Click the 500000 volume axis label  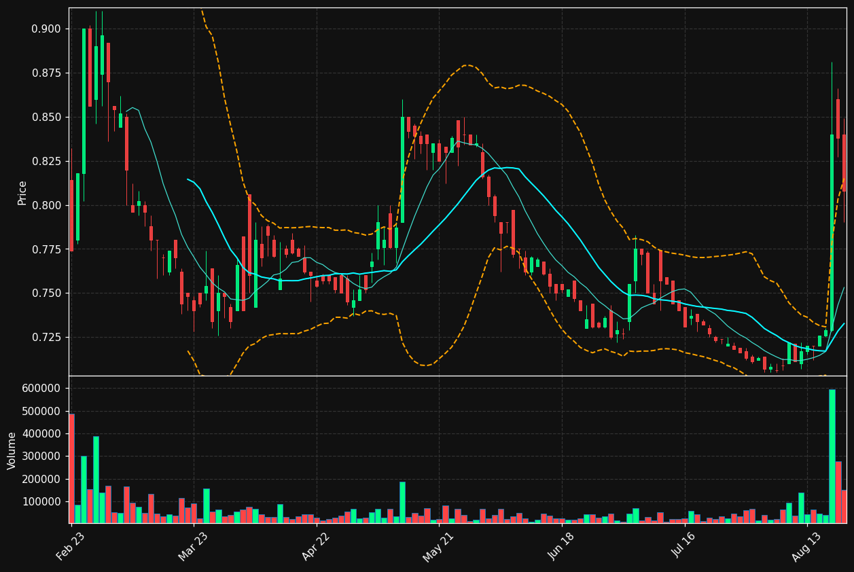(42, 412)
